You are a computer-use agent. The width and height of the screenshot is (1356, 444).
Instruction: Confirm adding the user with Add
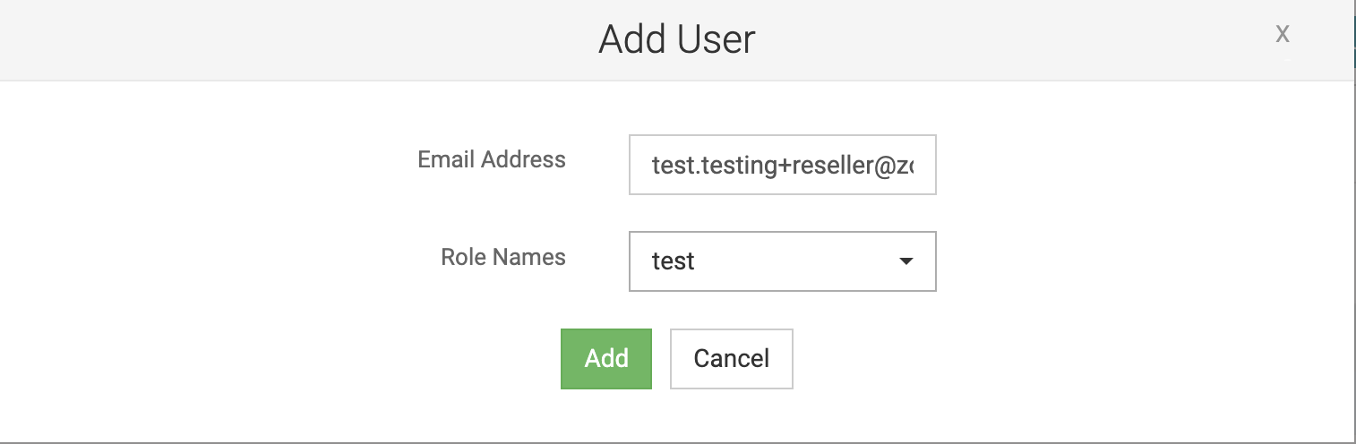coord(606,359)
